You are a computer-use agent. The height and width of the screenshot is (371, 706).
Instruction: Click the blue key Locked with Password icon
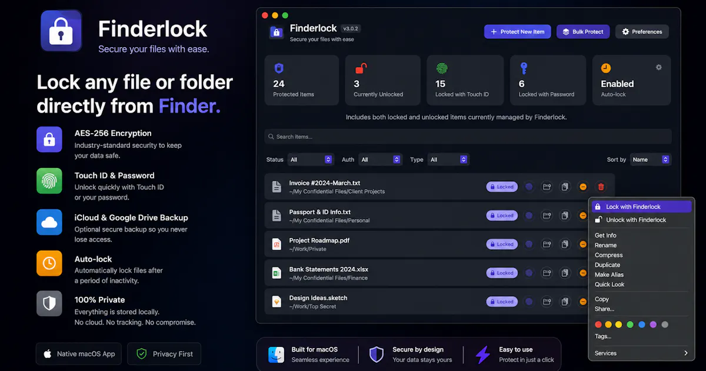coord(524,68)
